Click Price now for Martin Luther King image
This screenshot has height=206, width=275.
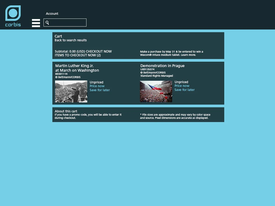(97, 86)
